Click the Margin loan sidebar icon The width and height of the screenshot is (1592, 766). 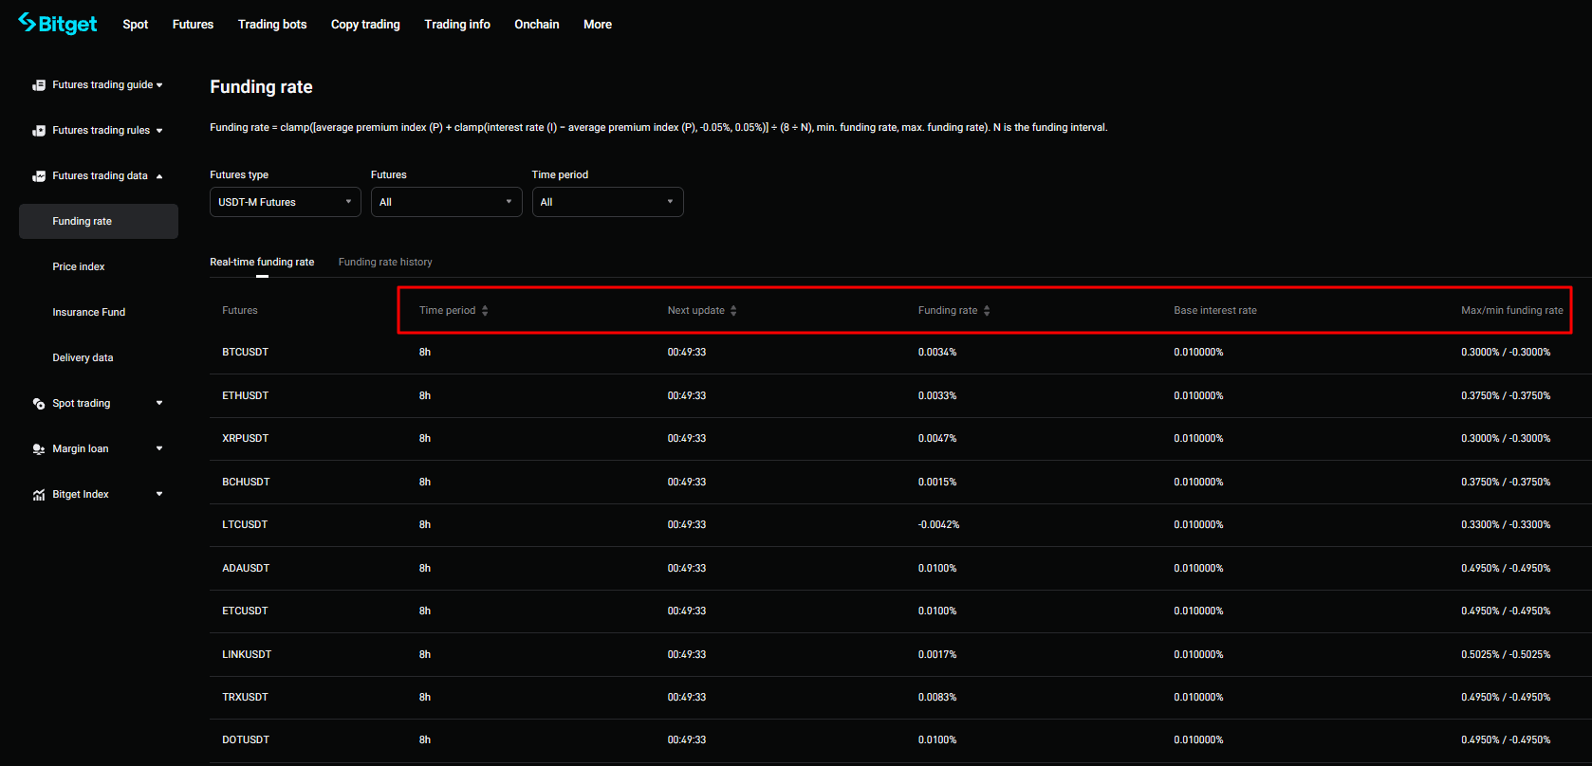tap(39, 449)
